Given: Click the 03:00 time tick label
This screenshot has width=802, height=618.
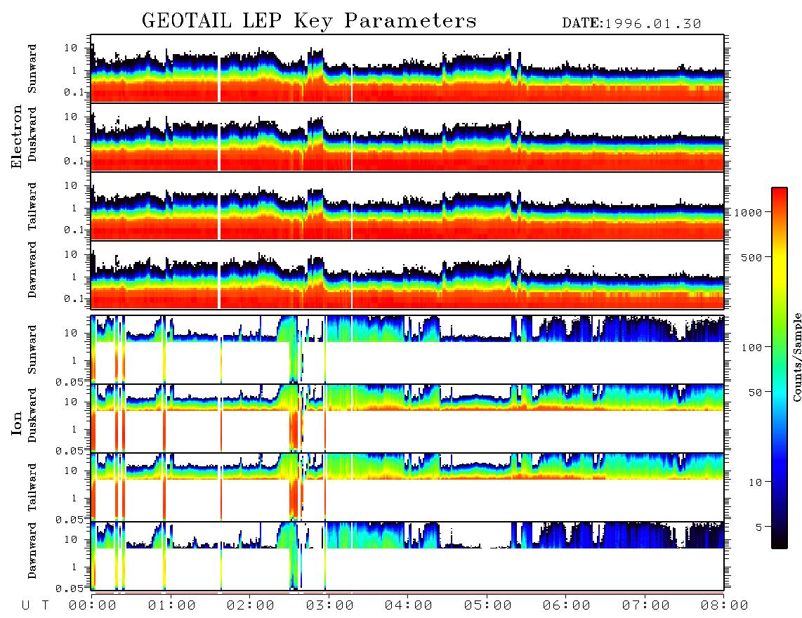Looking at the screenshot, I should point(330,605).
